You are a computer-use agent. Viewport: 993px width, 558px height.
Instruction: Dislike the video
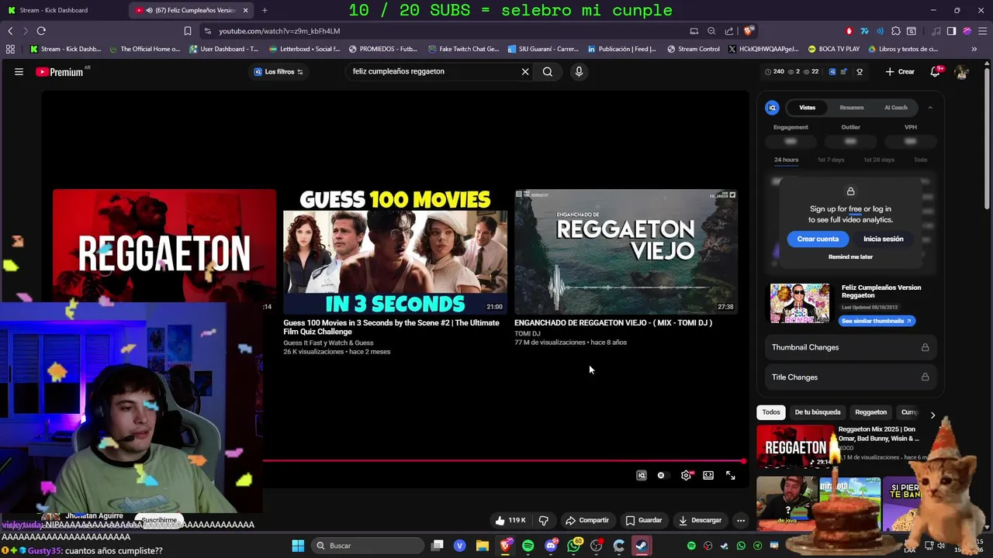pyautogui.click(x=544, y=520)
